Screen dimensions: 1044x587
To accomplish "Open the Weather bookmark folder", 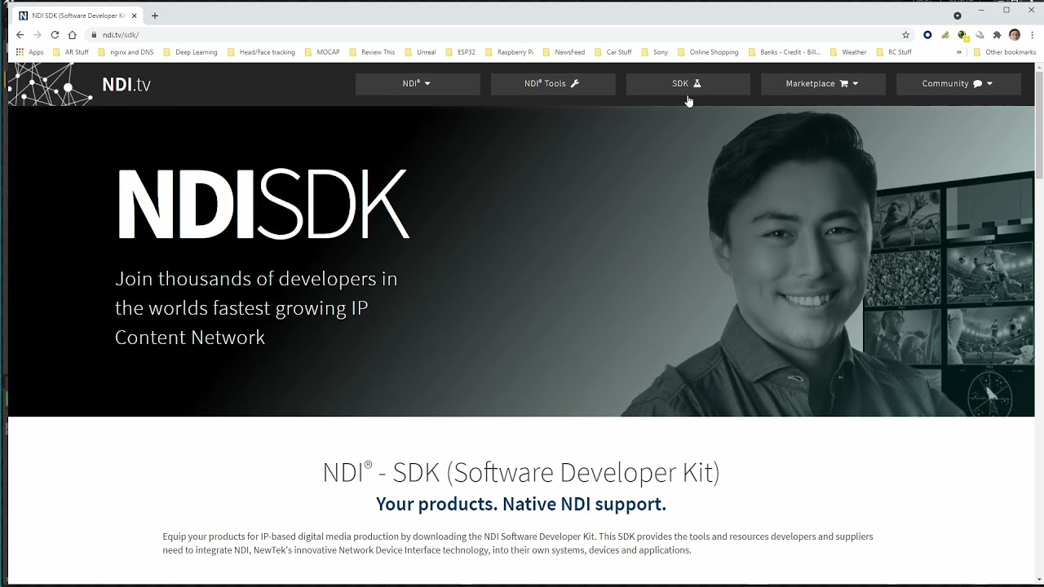I will 848,52.
